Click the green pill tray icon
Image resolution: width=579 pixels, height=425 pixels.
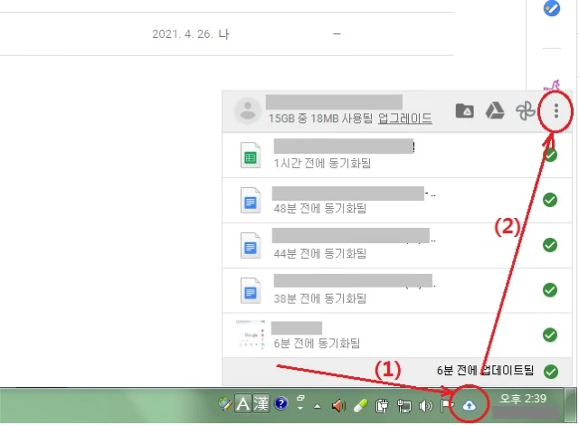(360, 406)
